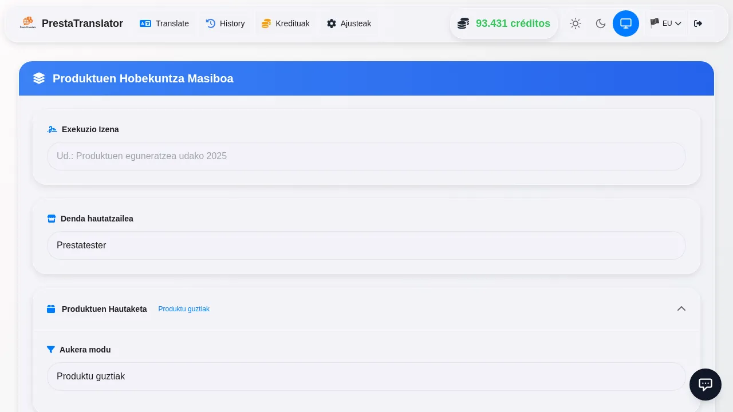
Task: Click the Aukera modu filter icon
Action: [x=51, y=350]
